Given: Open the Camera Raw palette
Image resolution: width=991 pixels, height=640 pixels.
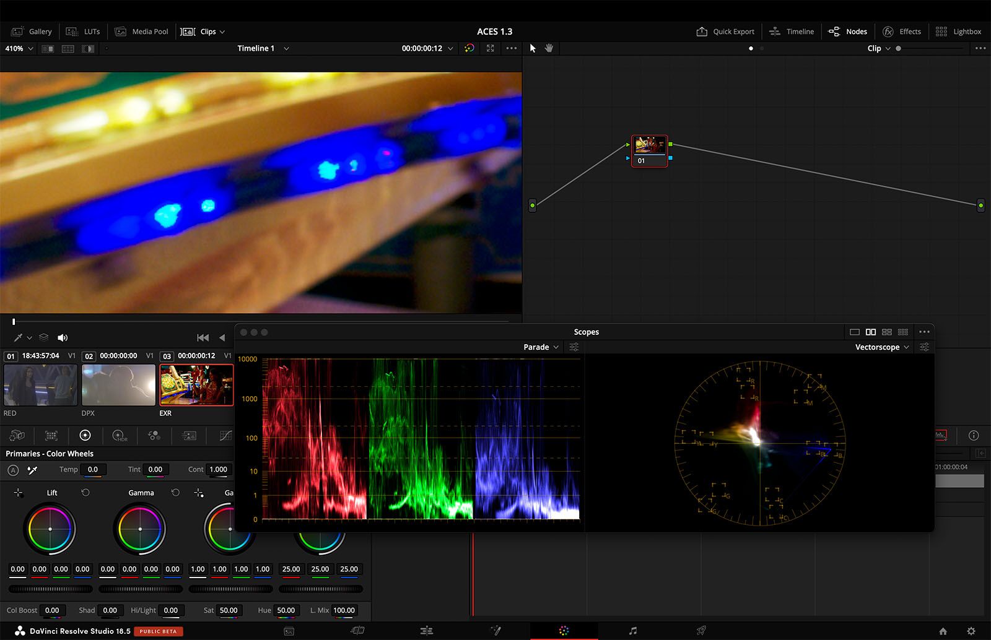Looking at the screenshot, I should coord(16,435).
